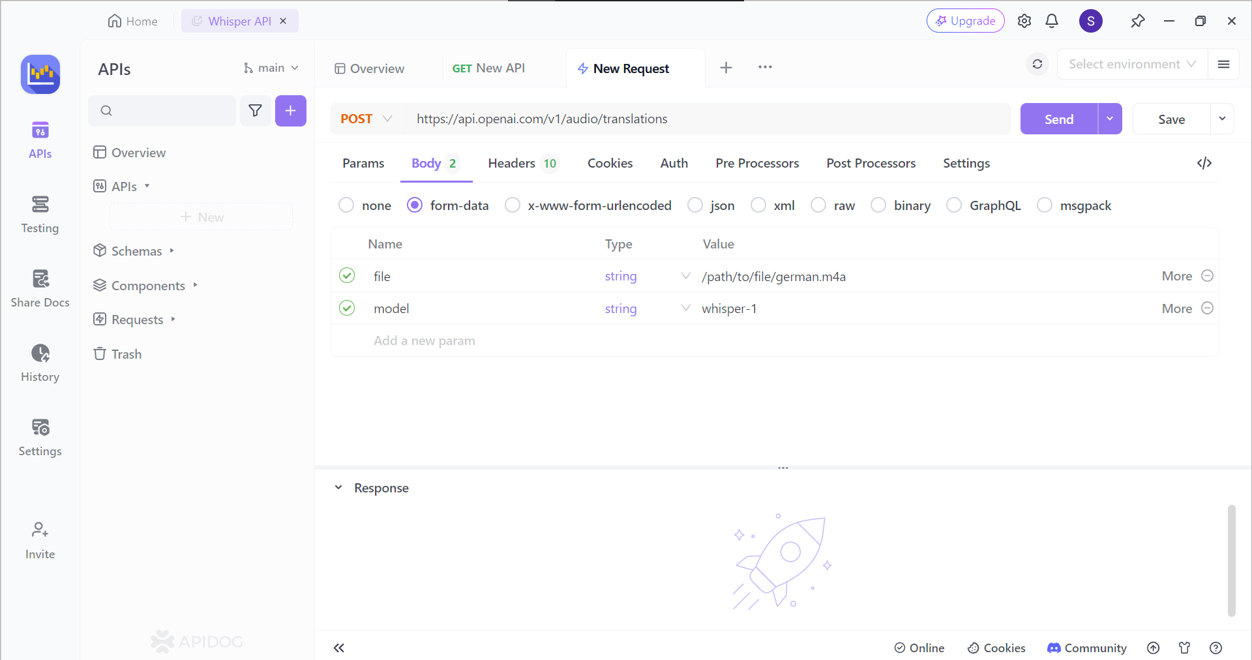
Task: Switch to the Headers tab
Action: (522, 163)
